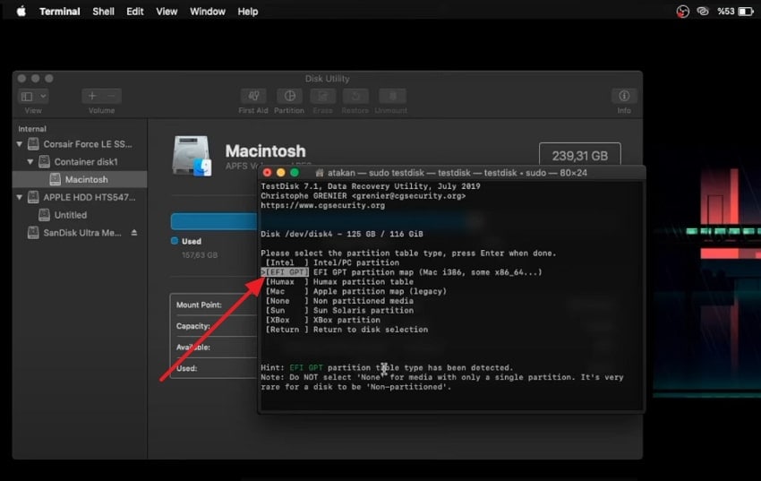The width and height of the screenshot is (761, 481).
Task: Click the large Macintosh drive image
Action: [192, 156]
